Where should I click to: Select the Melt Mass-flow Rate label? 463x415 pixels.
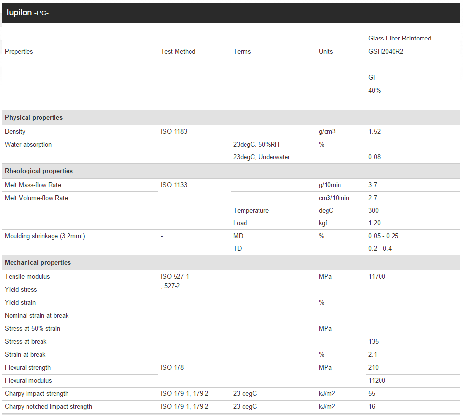[x=33, y=185]
